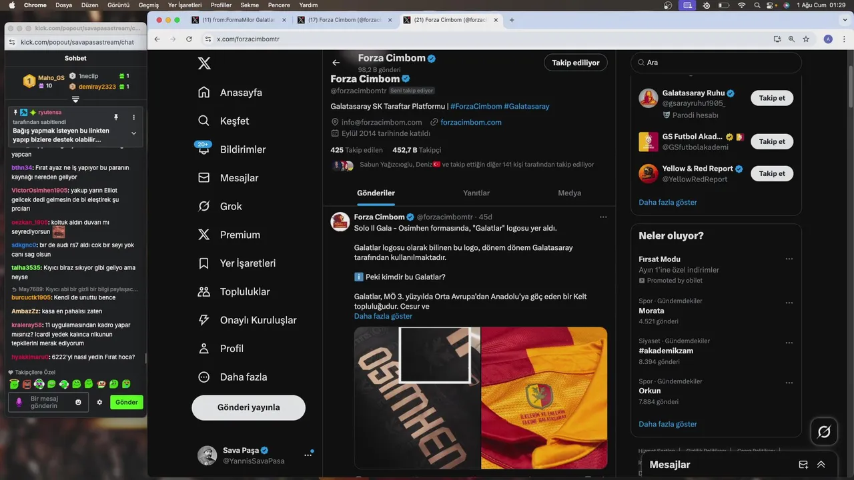
Task: Switch to Medya tab
Action: click(569, 193)
